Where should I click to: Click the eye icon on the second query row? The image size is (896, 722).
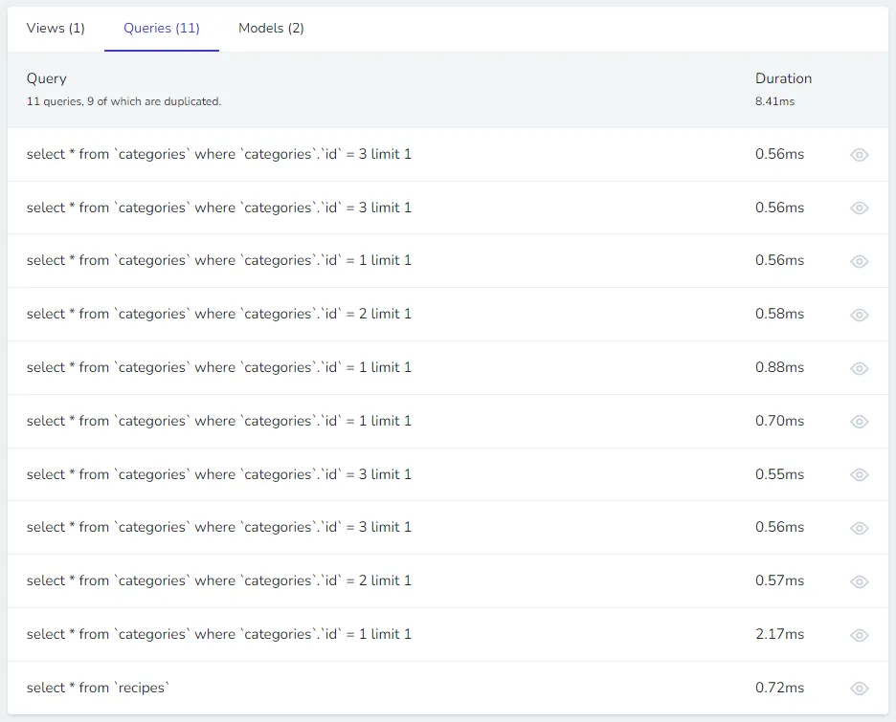click(x=859, y=208)
